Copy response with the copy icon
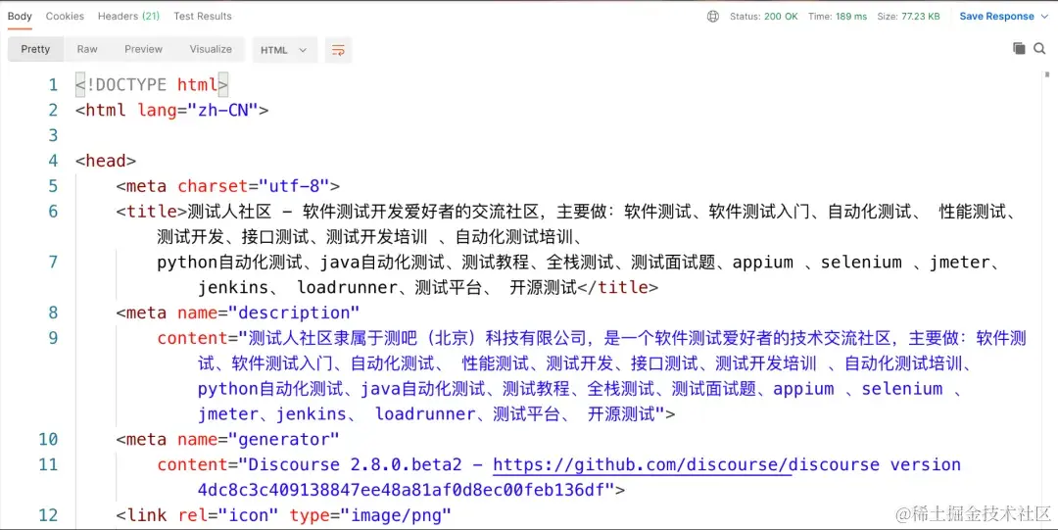 [x=1019, y=48]
